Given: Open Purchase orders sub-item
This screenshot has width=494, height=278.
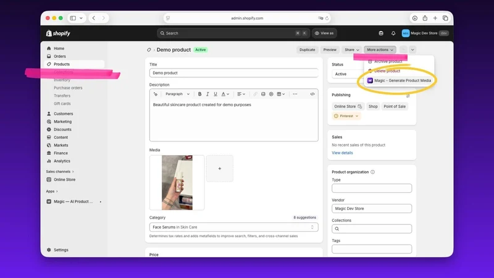Looking at the screenshot, I should pos(68,88).
